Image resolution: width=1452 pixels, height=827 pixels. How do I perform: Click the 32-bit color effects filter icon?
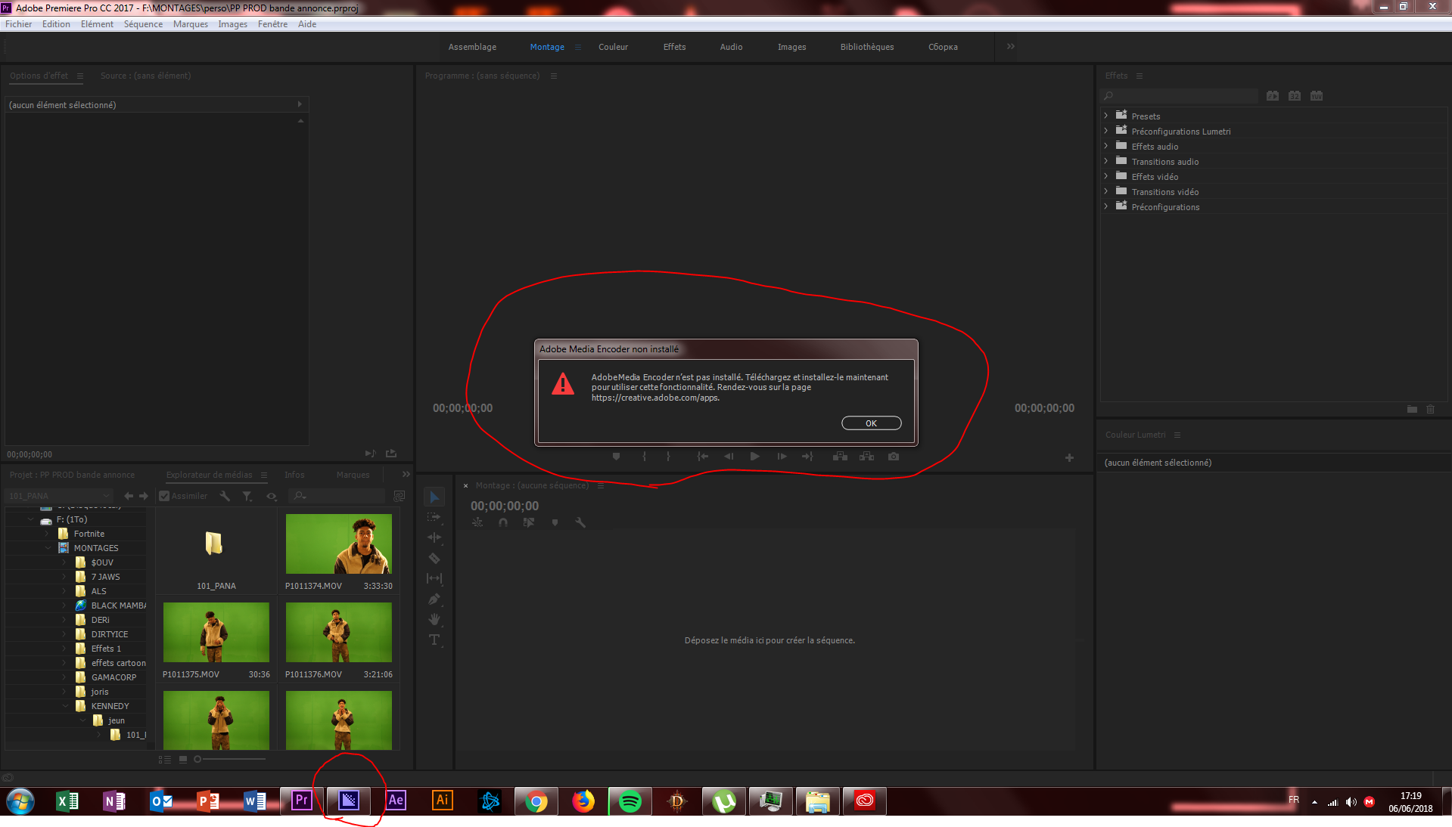coord(1295,96)
